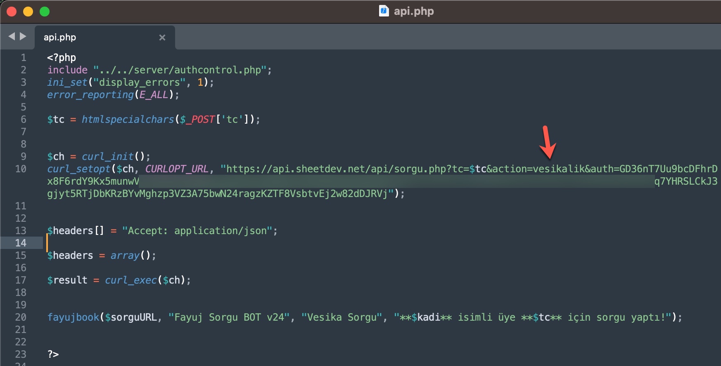This screenshot has height=366, width=721.
Task: Select the api.php tab
Action: tap(105, 38)
